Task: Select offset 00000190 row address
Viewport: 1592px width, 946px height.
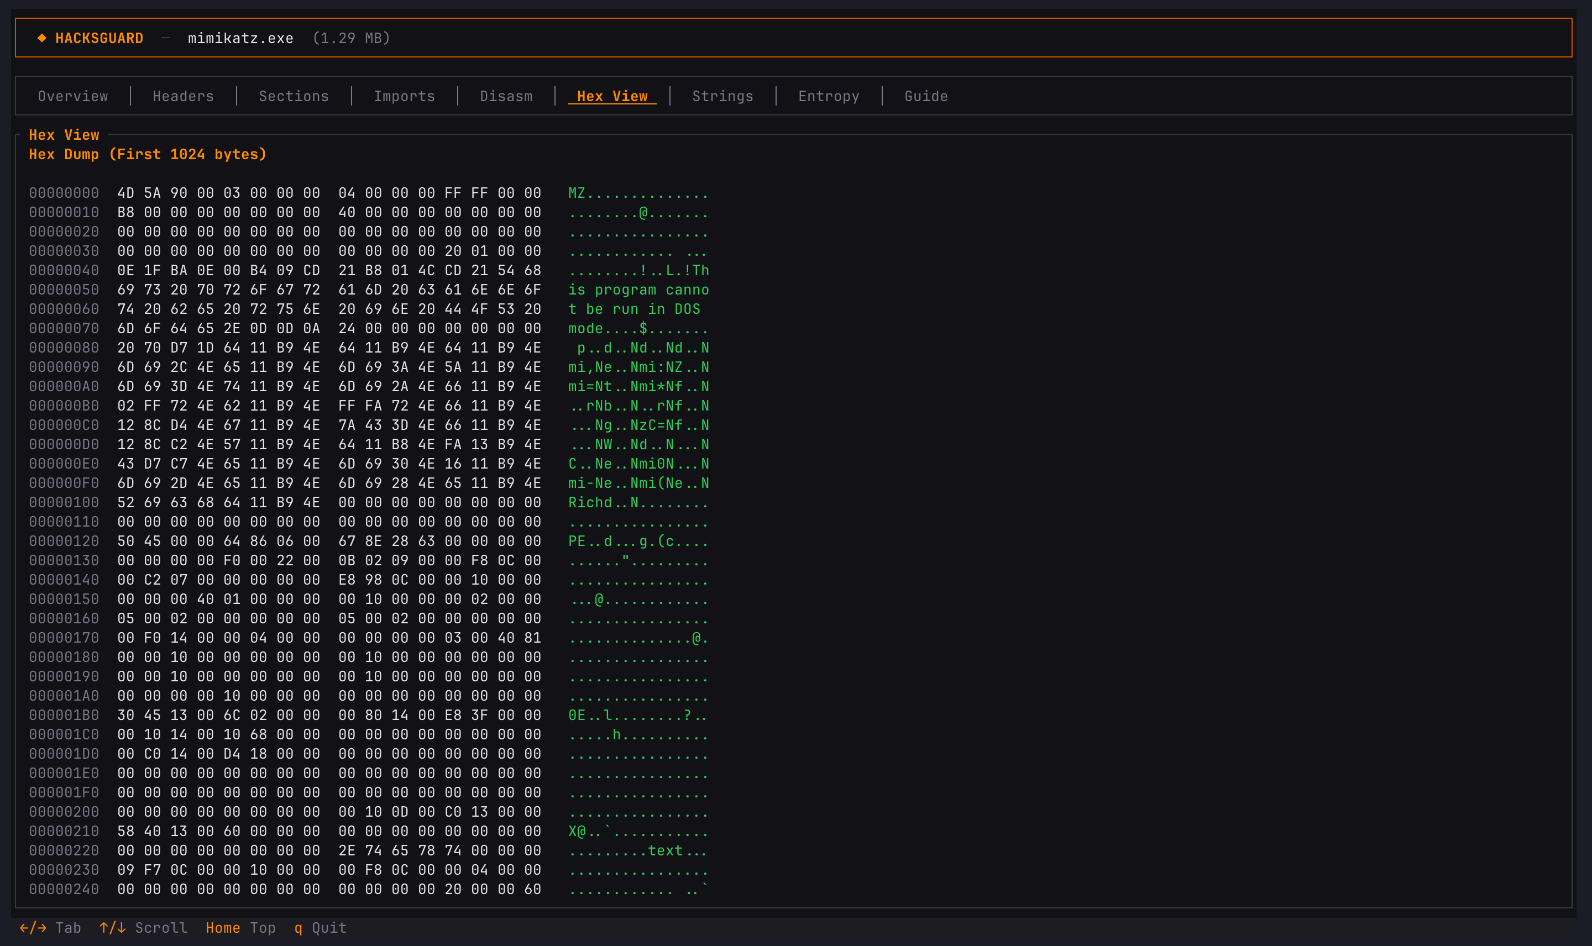Action: coord(64,676)
